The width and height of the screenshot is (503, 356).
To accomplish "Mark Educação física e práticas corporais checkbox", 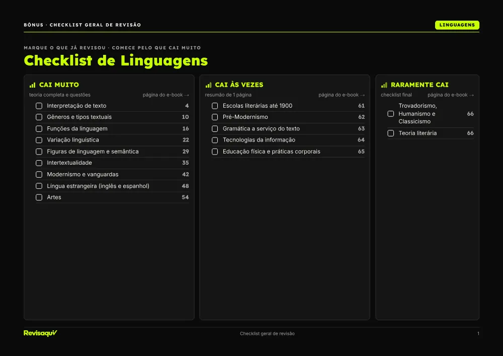I will coord(215,152).
